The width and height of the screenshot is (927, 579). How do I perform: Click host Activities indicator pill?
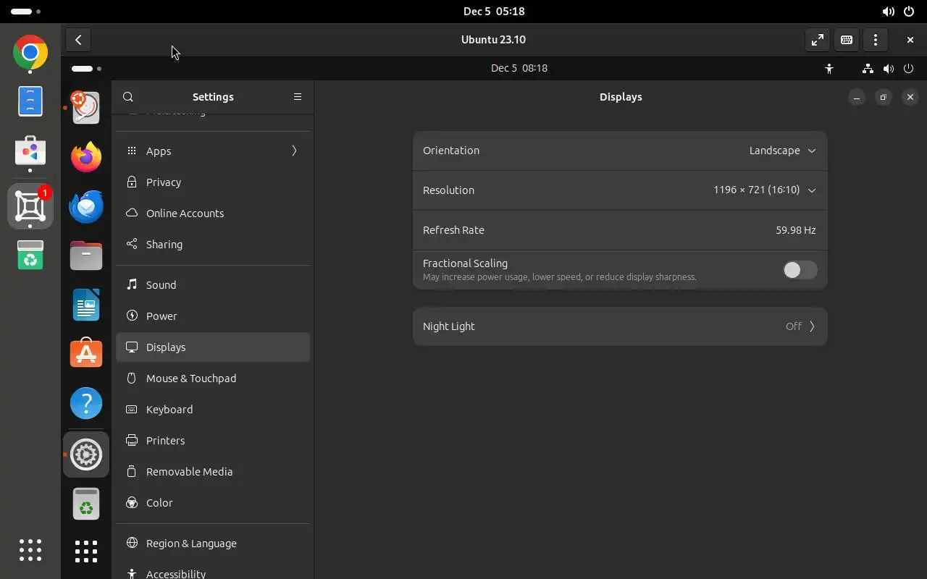click(x=22, y=12)
